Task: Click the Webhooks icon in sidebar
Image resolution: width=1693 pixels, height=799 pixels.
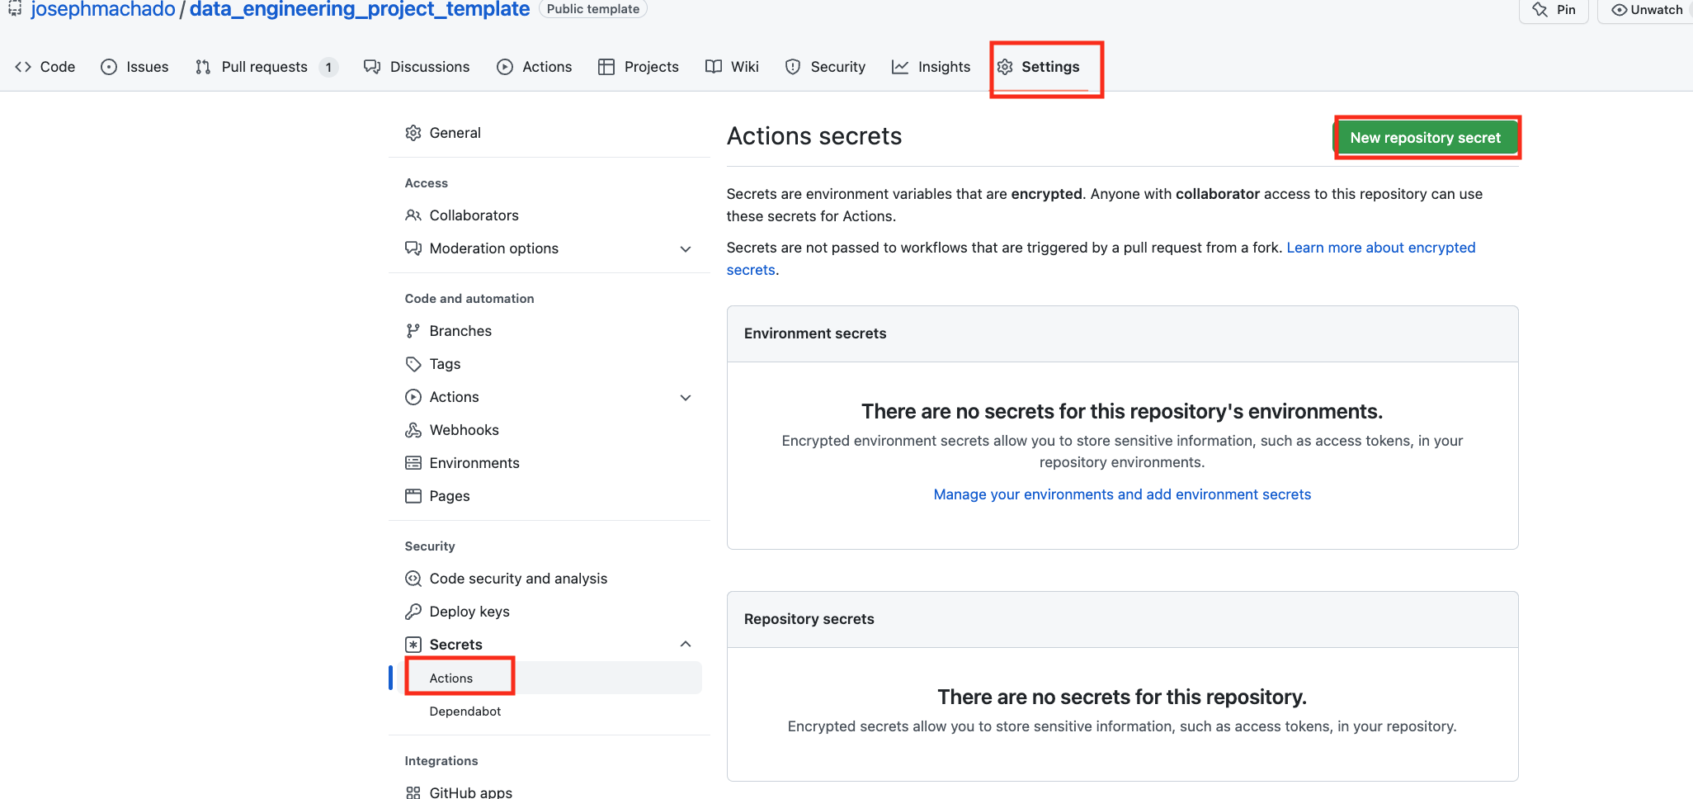Action: (x=413, y=430)
